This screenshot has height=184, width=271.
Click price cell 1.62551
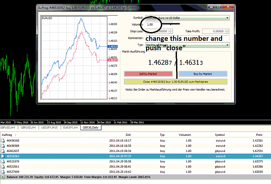(x=258, y=151)
